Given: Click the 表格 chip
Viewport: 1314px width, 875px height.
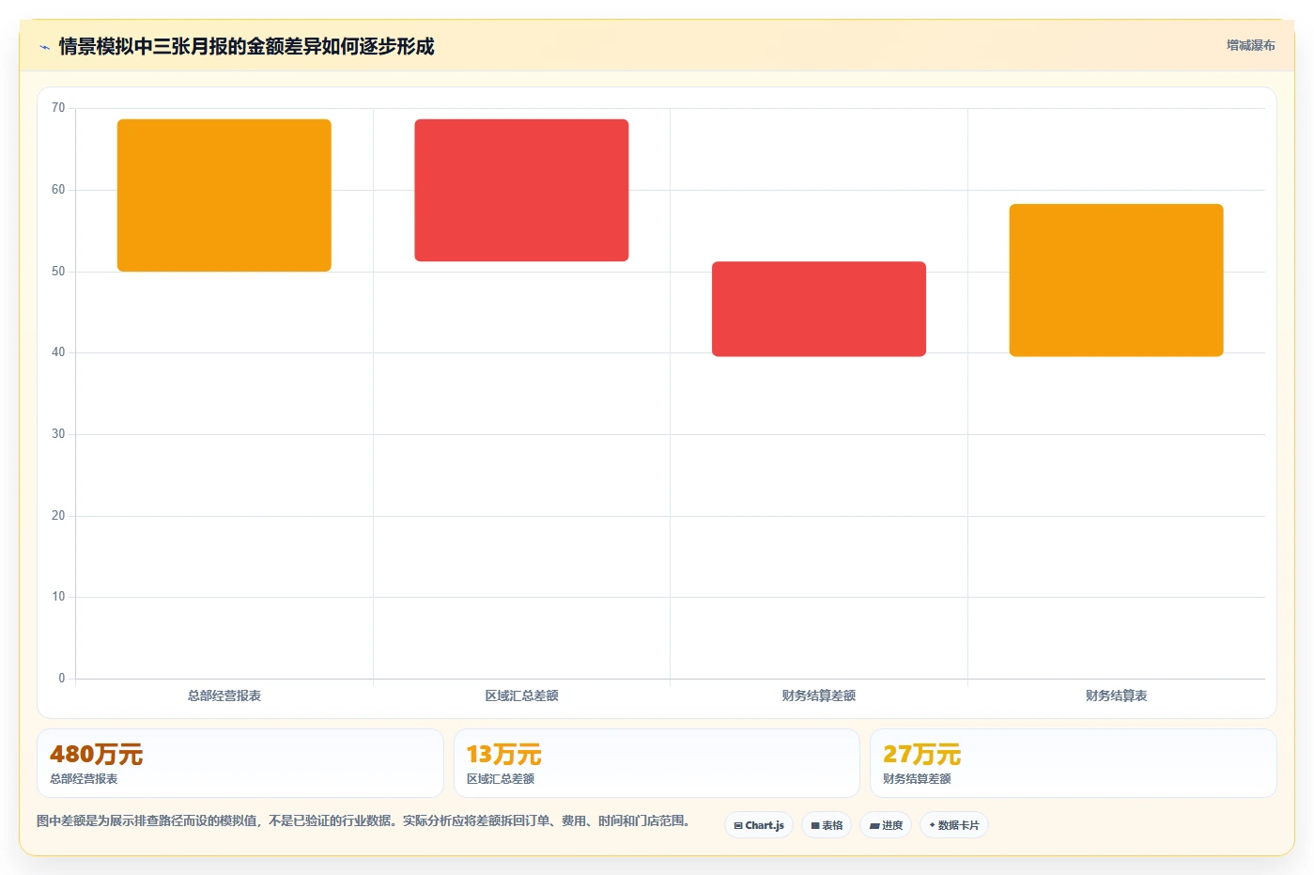Looking at the screenshot, I should click(x=827, y=825).
